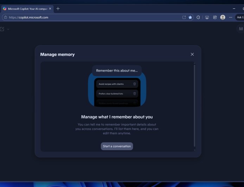Open the browser extensions puzzle icon
This screenshot has width=244, height=187.
click(x=198, y=17)
